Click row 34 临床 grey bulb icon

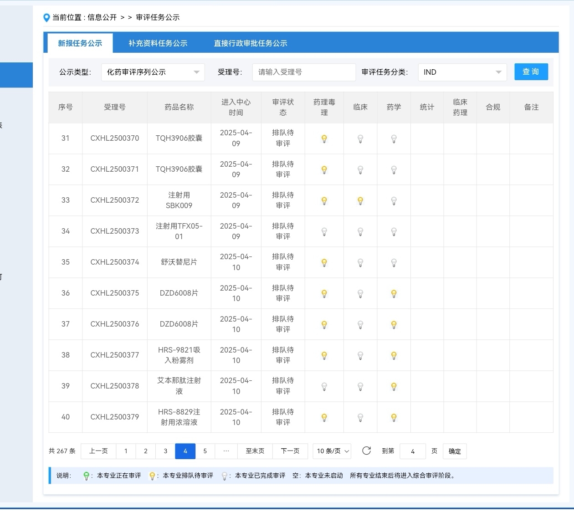(360, 232)
